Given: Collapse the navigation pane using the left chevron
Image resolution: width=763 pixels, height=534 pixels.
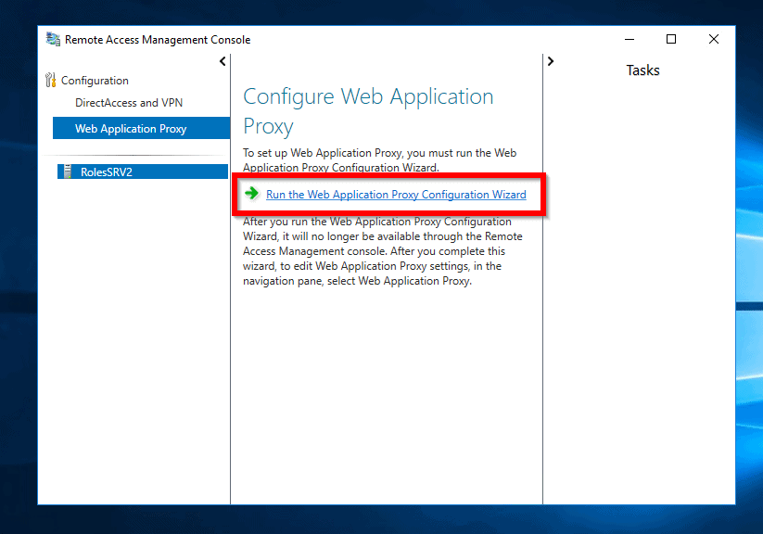Looking at the screenshot, I should tap(222, 60).
